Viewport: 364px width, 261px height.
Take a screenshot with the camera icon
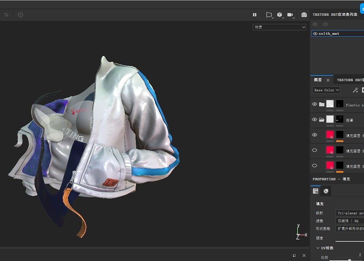(304, 15)
